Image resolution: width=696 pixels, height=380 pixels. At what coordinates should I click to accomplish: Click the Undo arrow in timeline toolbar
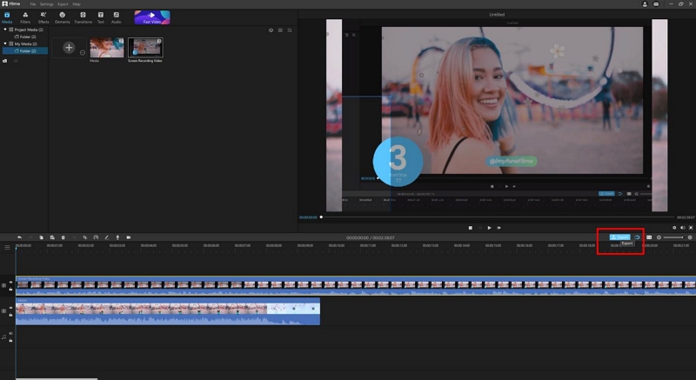[x=19, y=237]
